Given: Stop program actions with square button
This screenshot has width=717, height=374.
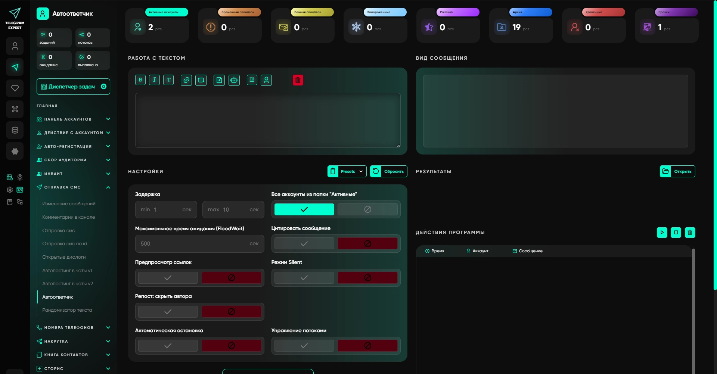Looking at the screenshot, I should [676, 233].
